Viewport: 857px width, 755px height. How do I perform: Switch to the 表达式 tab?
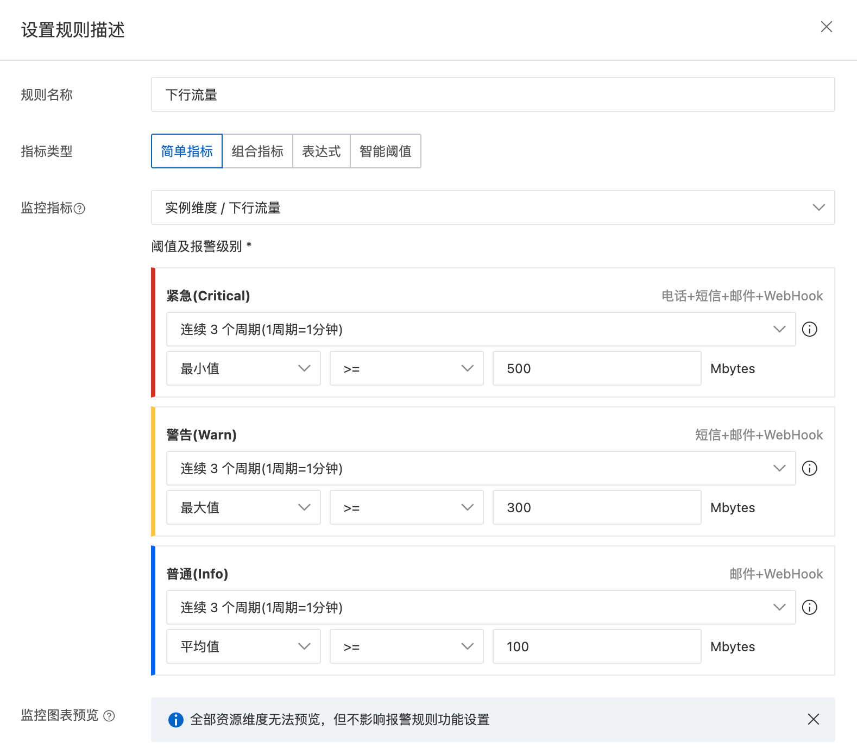tap(322, 151)
